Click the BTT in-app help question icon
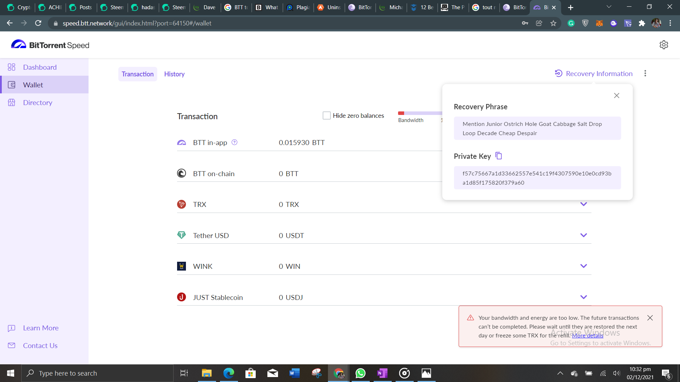This screenshot has height=382, width=680. pyautogui.click(x=234, y=142)
